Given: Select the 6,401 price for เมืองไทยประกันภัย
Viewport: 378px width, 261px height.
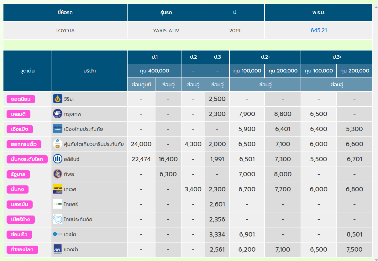Looking at the screenshot, I should (x=283, y=129).
